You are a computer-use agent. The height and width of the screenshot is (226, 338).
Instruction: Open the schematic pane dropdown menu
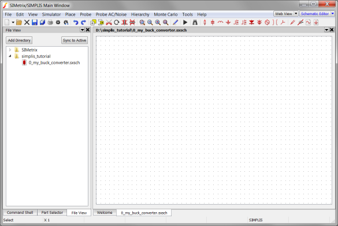326,30
